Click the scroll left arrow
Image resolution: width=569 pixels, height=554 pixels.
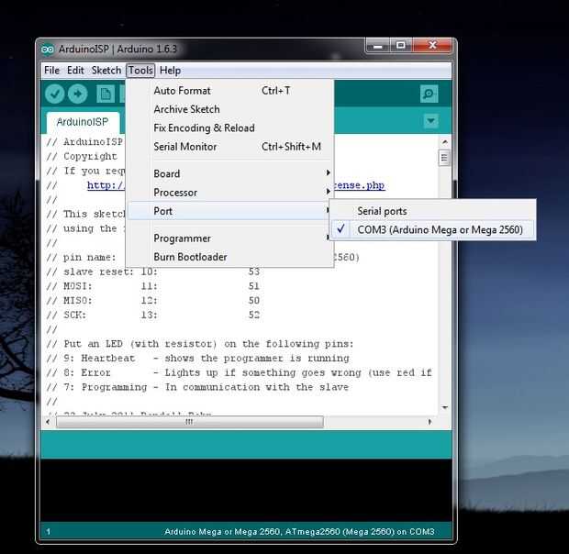49,422
